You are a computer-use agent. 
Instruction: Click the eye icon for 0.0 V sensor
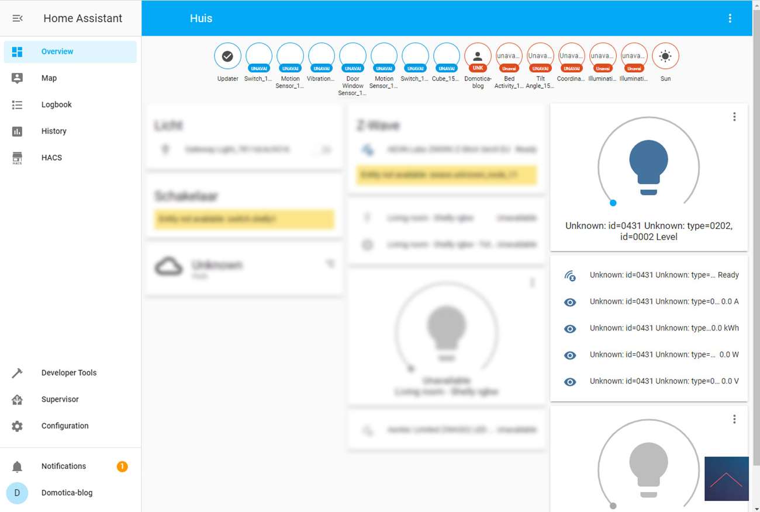pyautogui.click(x=570, y=382)
